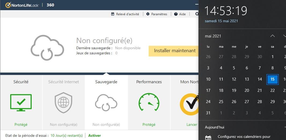The width and height of the screenshot is (286, 140).
Task: Click the yellow Norton checkmark logo
Action: [x=189, y=104]
